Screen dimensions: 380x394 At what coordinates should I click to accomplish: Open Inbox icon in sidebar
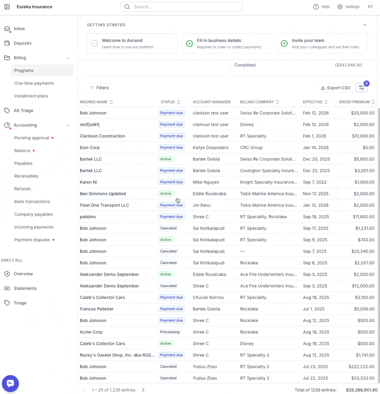pyautogui.click(x=7, y=29)
